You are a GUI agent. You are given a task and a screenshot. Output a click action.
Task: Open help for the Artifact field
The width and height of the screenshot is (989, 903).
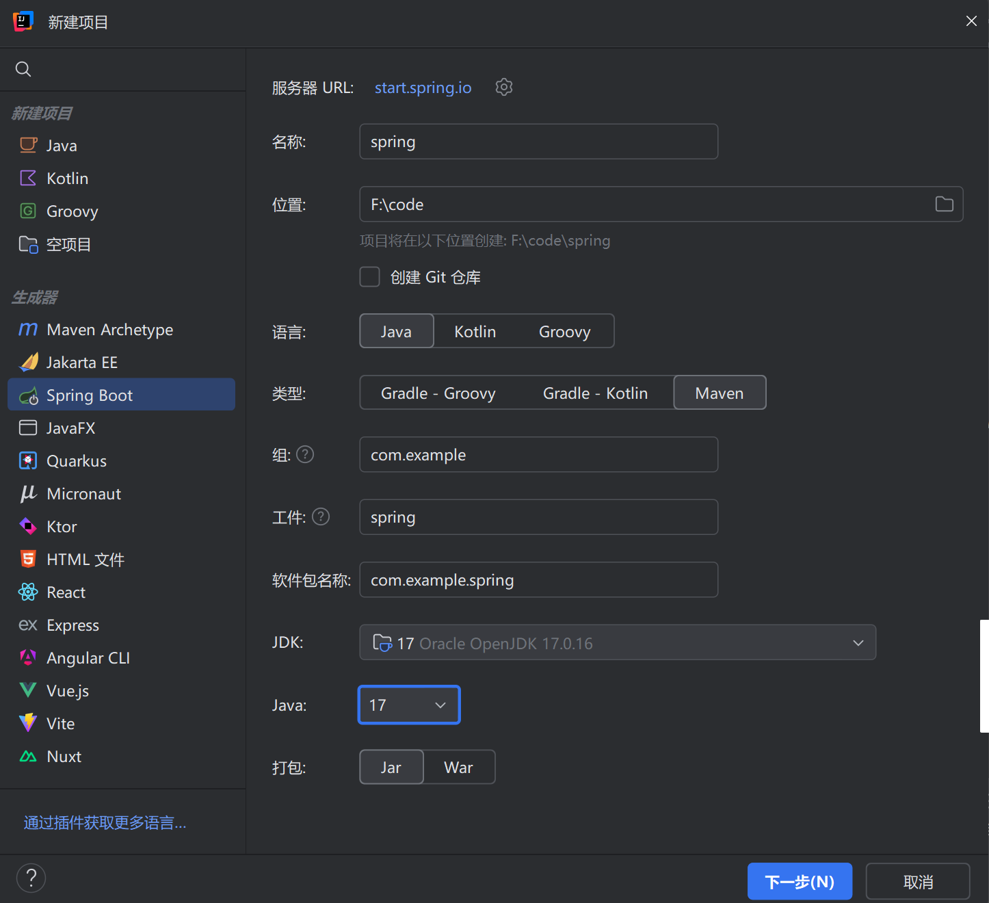321,516
